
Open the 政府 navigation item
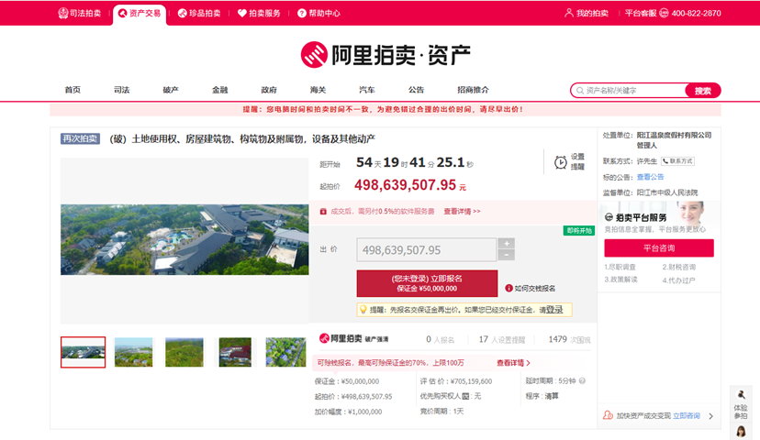tap(269, 90)
